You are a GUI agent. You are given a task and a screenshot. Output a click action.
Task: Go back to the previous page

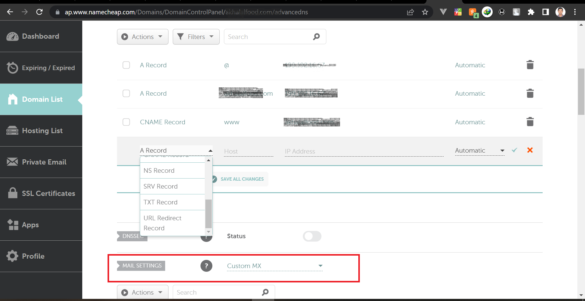coord(10,12)
